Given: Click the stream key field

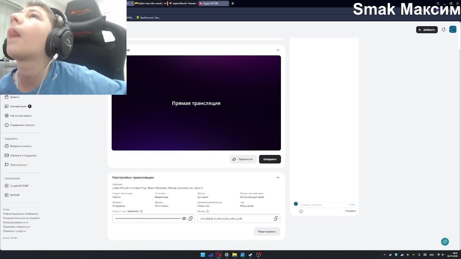Looking at the screenshot, I should tap(153, 218).
